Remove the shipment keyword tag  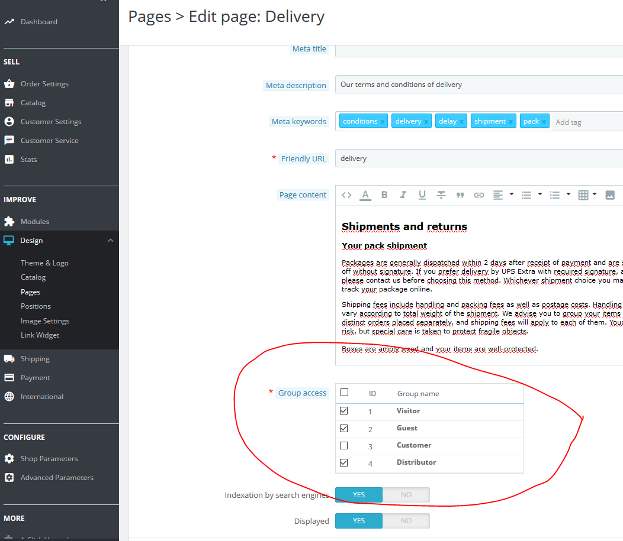[x=511, y=122]
